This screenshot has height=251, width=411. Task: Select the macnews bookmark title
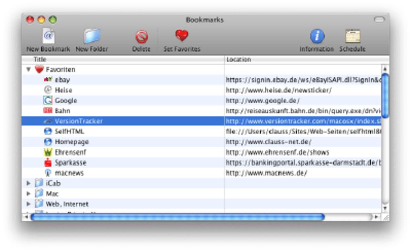[x=69, y=173]
